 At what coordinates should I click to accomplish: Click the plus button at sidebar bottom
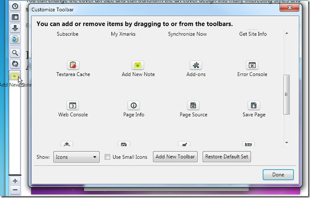tap(15, 181)
